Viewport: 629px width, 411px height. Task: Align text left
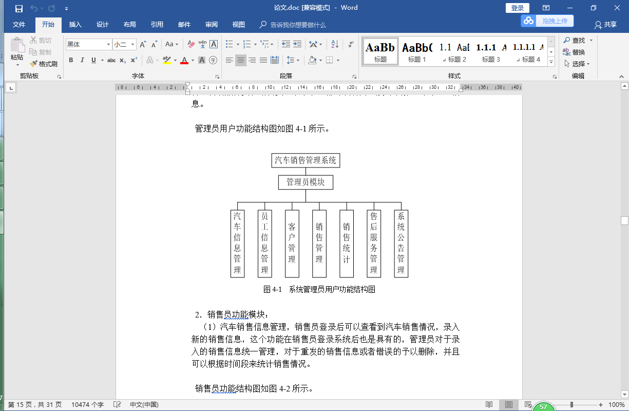230,60
